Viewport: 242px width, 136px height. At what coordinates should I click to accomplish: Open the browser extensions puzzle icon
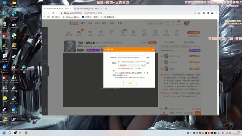204,13
